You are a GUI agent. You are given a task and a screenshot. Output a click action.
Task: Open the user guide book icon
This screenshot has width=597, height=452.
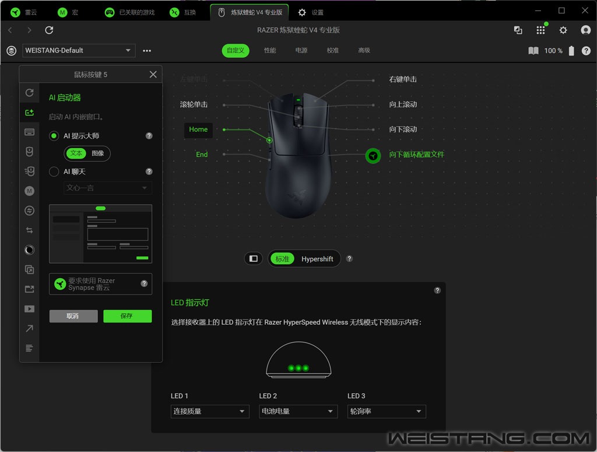tap(533, 51)
